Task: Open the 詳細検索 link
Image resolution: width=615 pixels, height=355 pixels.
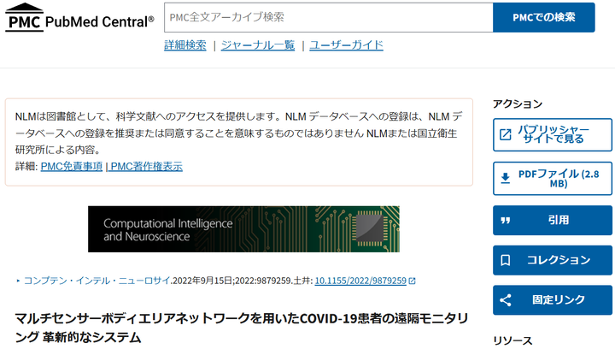Action: coord(185,45)
